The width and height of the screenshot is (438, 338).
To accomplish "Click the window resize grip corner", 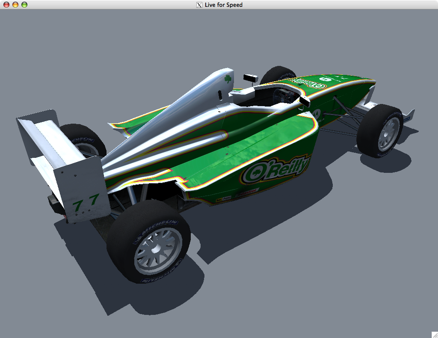I will click(x=435, y=335).
